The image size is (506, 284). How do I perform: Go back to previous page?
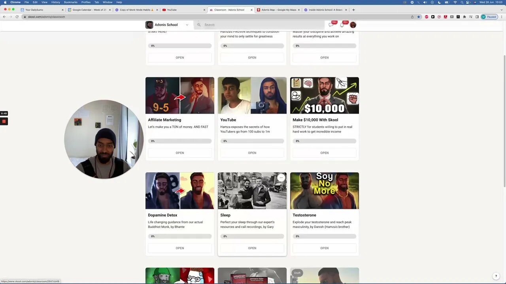pyautogui.click(x=4, y=17)
